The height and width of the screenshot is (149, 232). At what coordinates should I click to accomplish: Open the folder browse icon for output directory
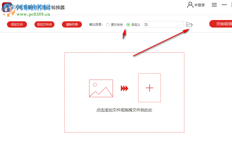pyautogui.click(x=190, y=24)
